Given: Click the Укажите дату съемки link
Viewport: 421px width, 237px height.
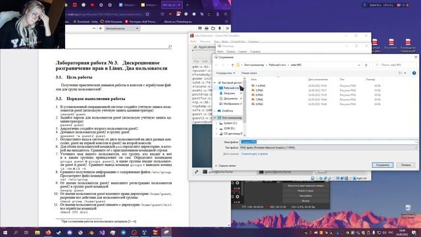Looking at the screenshot, I should pos(255,154).
